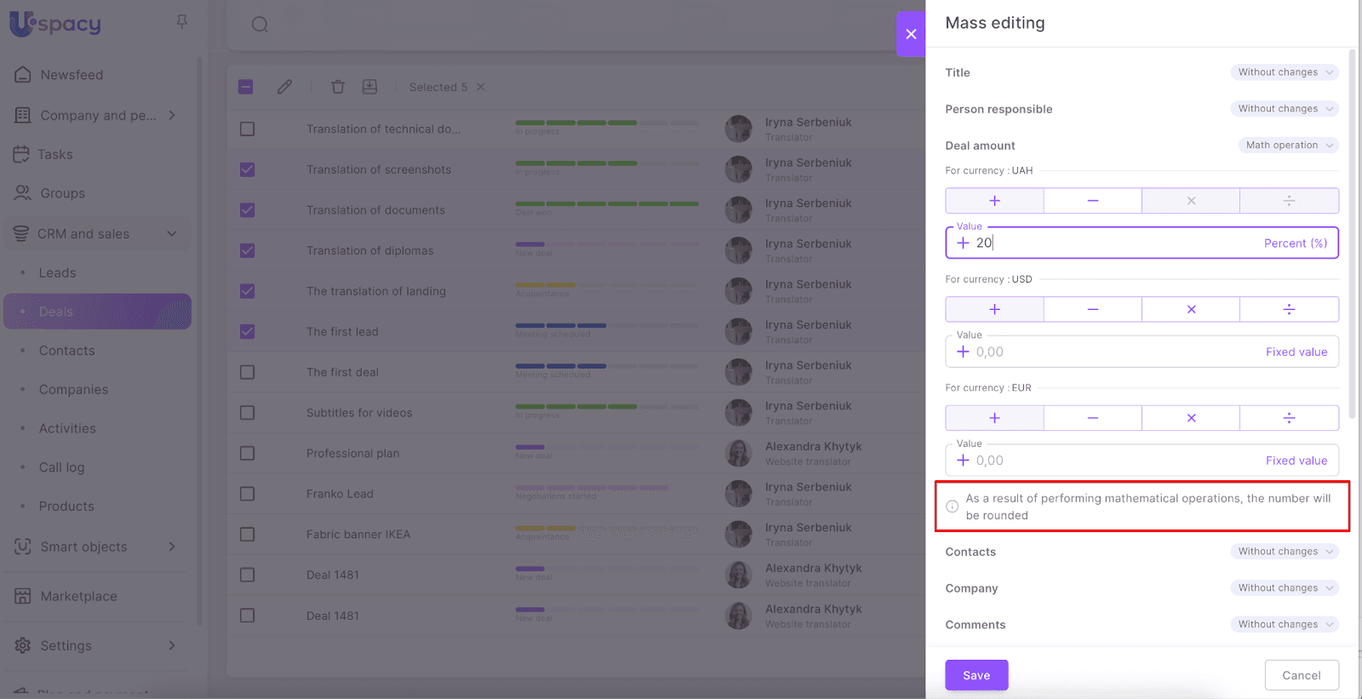The width and height of the screenshot is (1362, 699).
Task: Select the plus operation for USD currency
Action: [x=994, y=310]
